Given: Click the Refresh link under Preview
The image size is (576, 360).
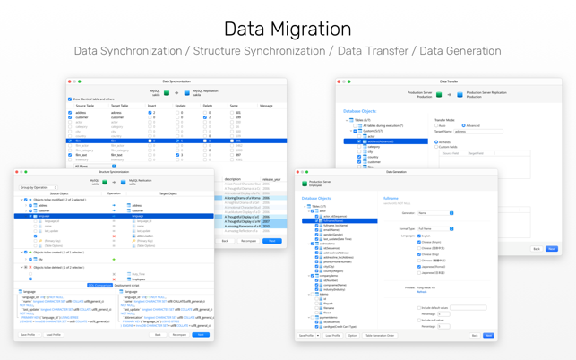Looking at the screenshot, I should click(422, 292).
